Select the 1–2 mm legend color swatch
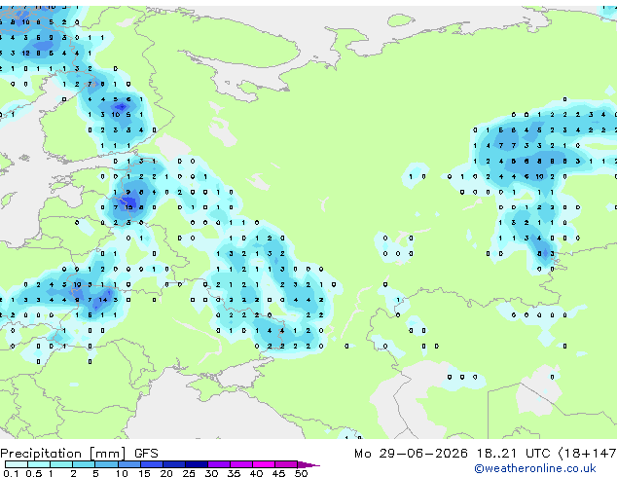The image size is (617, 477). click(61, 464)
